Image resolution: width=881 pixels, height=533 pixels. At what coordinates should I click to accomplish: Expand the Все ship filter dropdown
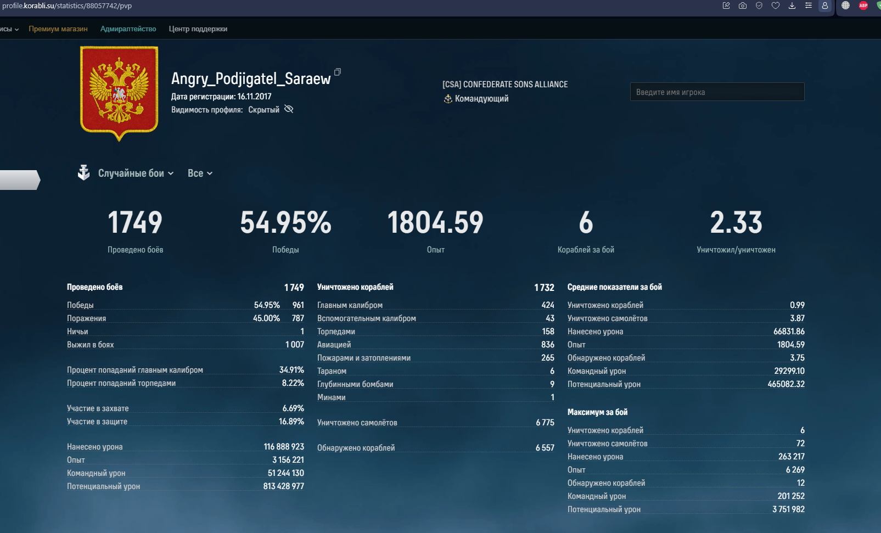[x=200, y=173]
